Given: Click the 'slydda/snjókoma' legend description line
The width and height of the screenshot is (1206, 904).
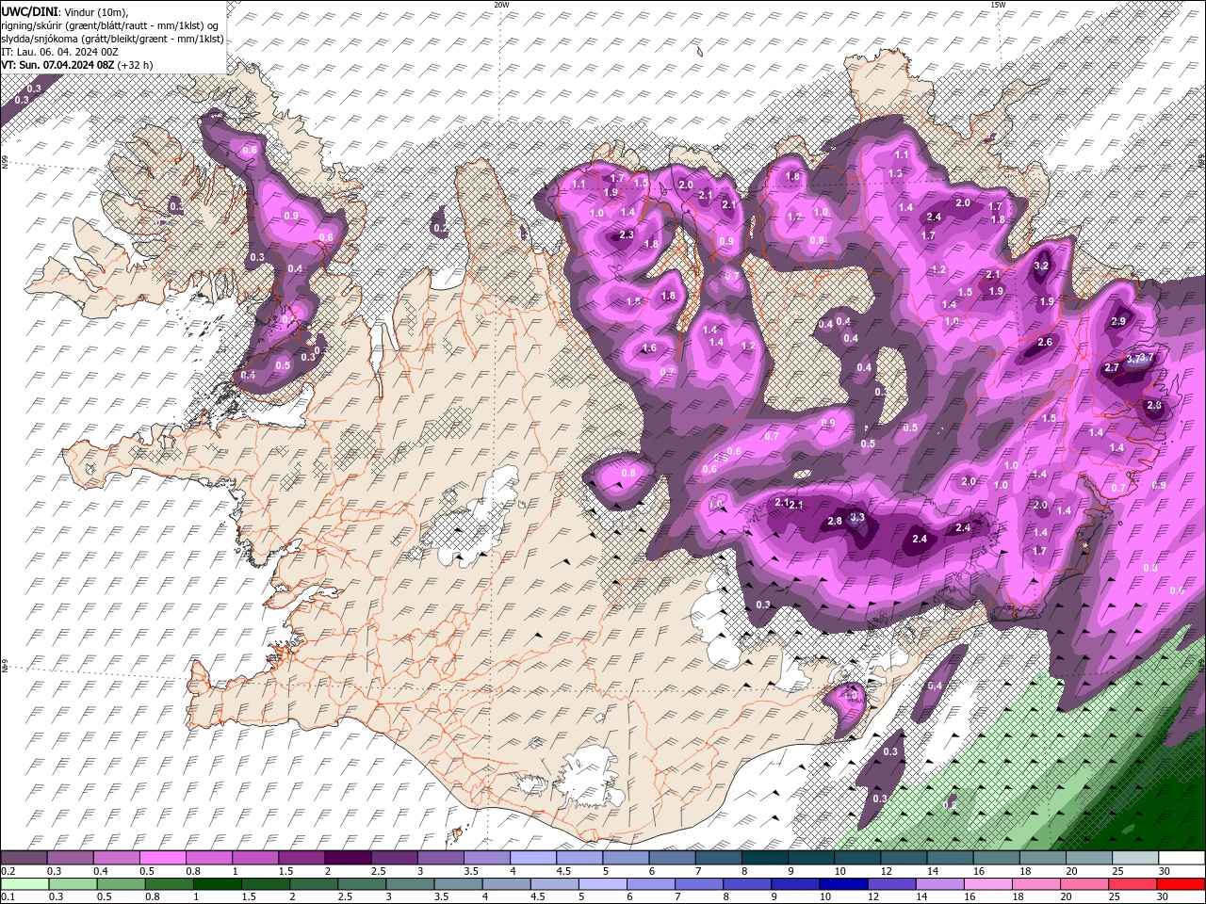Looking at the screenshot, I should coord(112,39).
